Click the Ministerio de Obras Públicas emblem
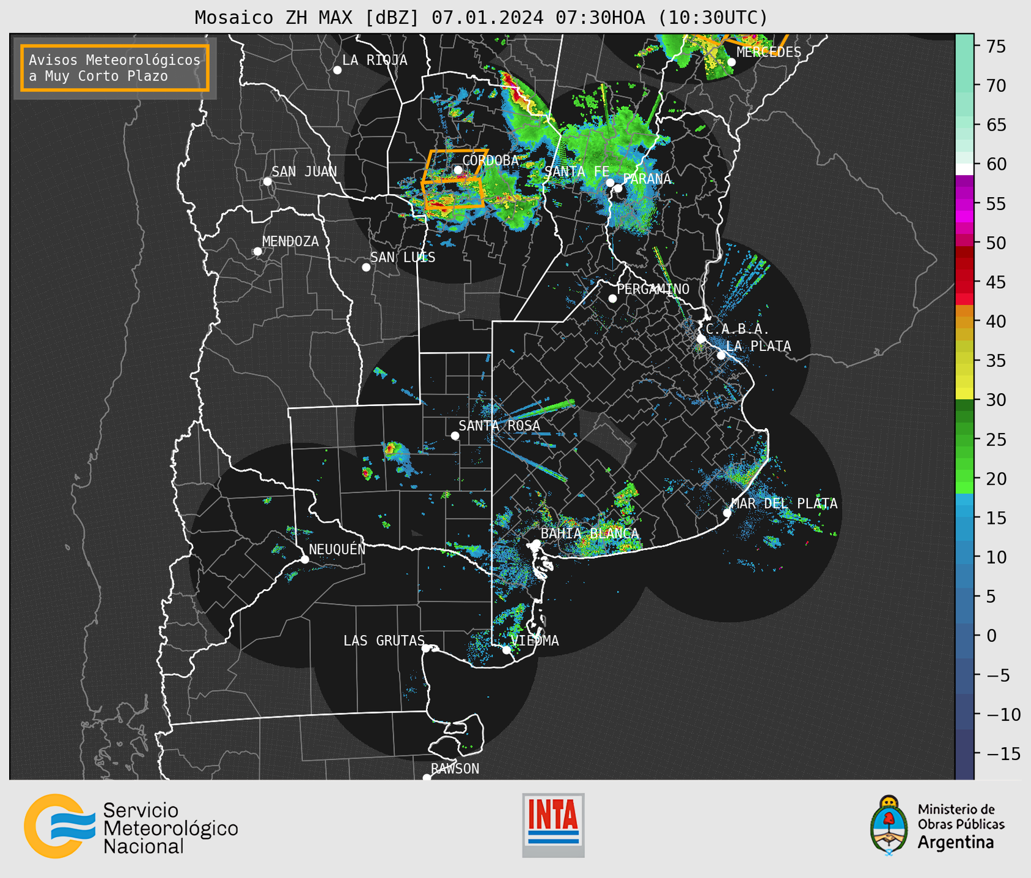 click(889, 825)
